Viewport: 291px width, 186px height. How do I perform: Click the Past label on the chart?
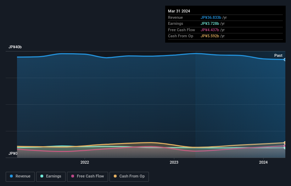tap(278, 55)
